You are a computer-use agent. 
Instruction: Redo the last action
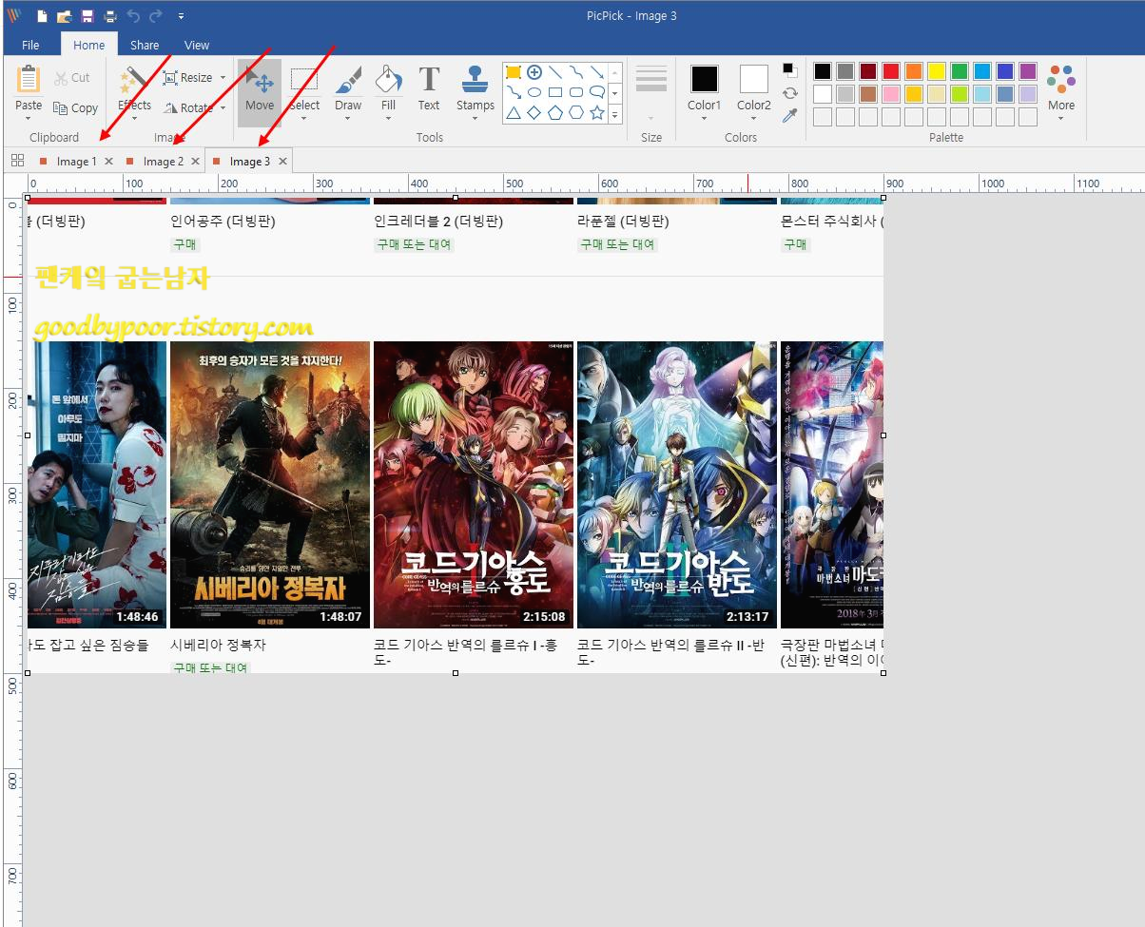155,16
